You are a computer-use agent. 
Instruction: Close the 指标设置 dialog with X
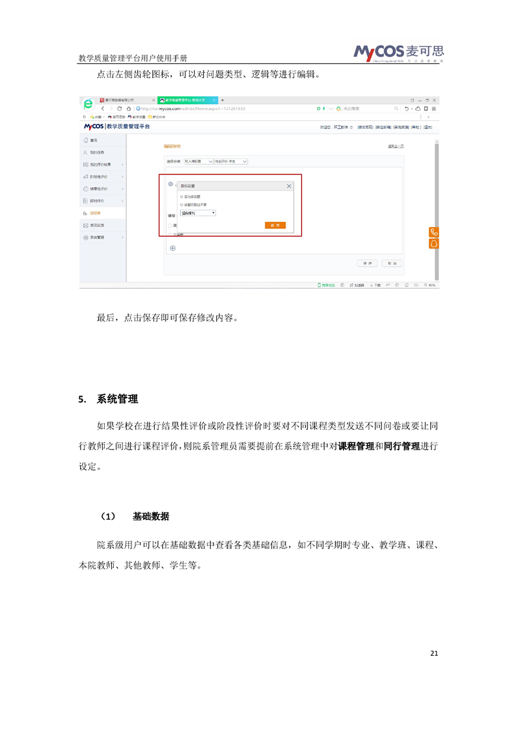(289, 186)
